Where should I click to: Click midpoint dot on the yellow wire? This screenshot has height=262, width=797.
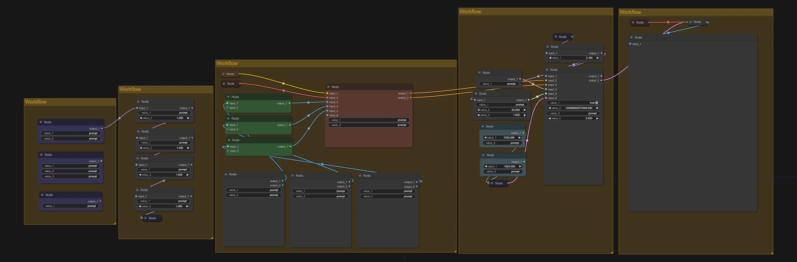click(x=283, y=83)
